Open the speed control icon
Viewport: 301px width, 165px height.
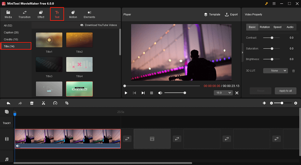(x=55, y=103)
